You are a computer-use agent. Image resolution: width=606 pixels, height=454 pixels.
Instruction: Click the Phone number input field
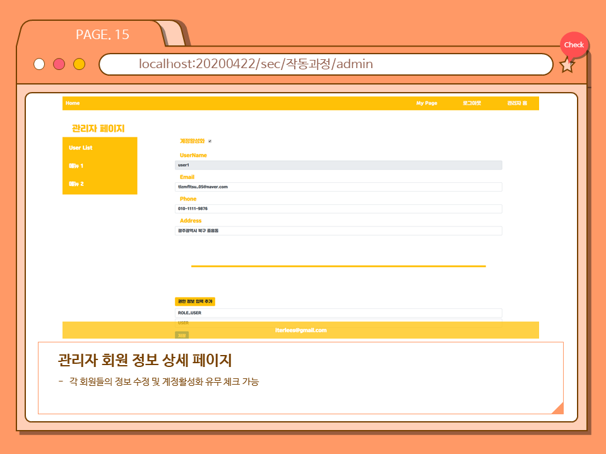[338, 209]
